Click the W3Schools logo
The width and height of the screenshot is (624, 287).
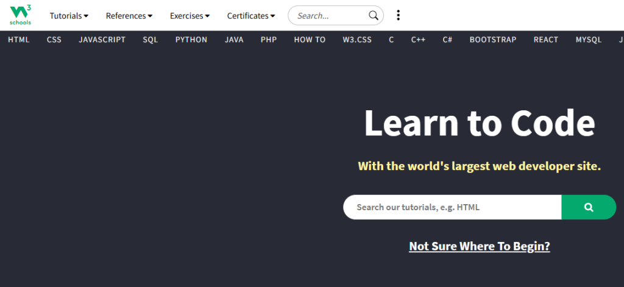[20, 15]
